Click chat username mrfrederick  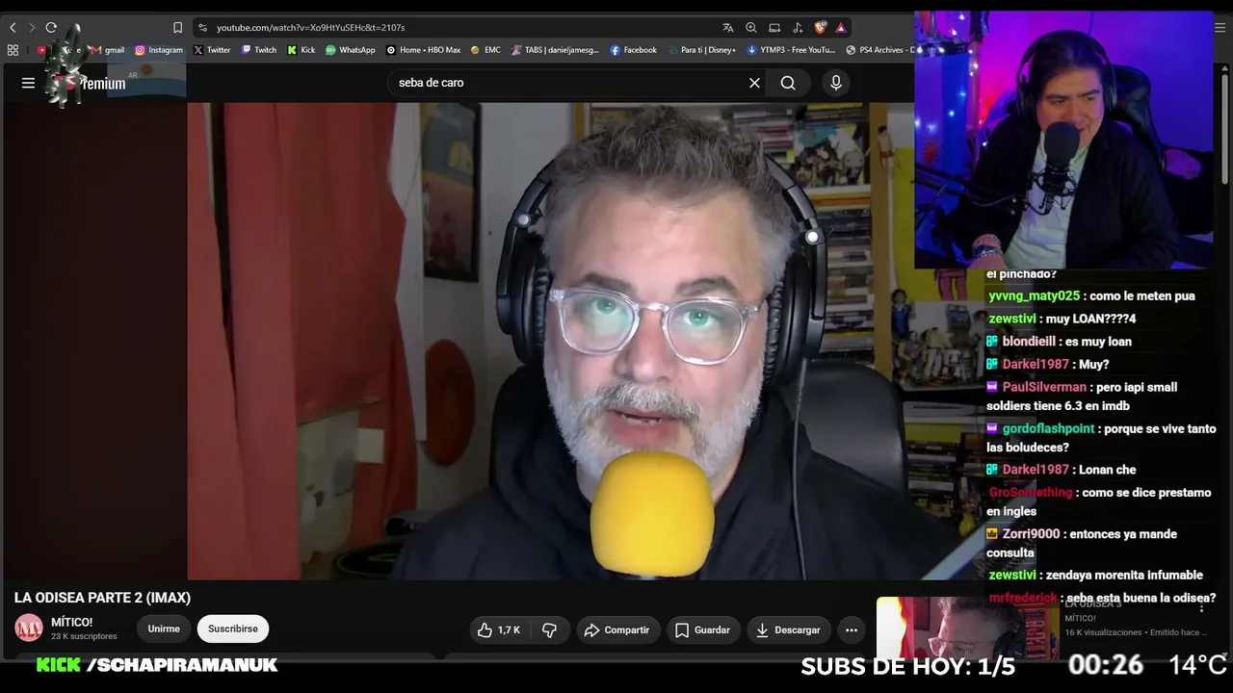tap(1024, 598)
